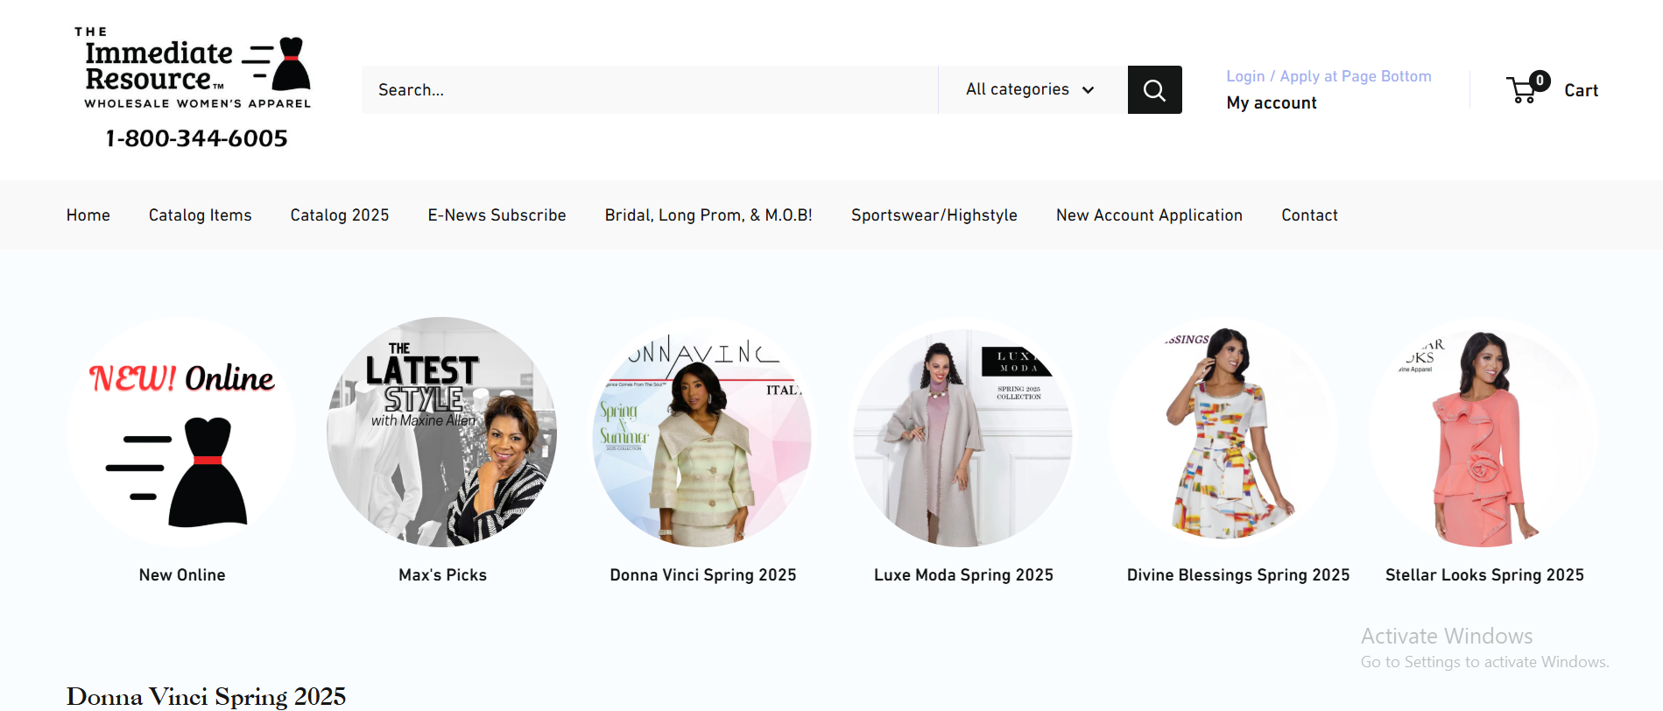Open Bridal, Long Prom, & M.O.B! menu

click(x=708, y=215)
